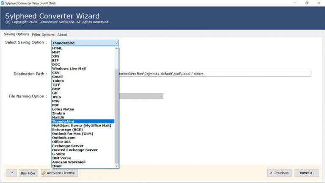
Task: Choose TIFF image format
Action: point(83,85)
